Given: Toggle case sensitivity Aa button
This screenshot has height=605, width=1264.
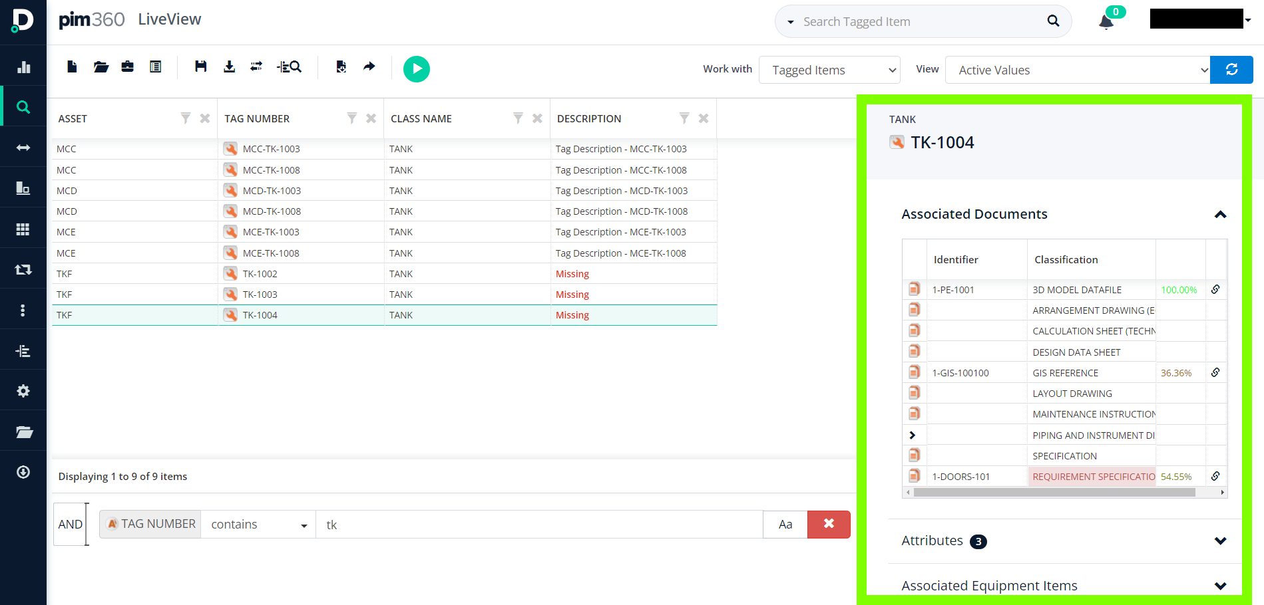Looking at the screenshot, I should [x=785, y=525].
